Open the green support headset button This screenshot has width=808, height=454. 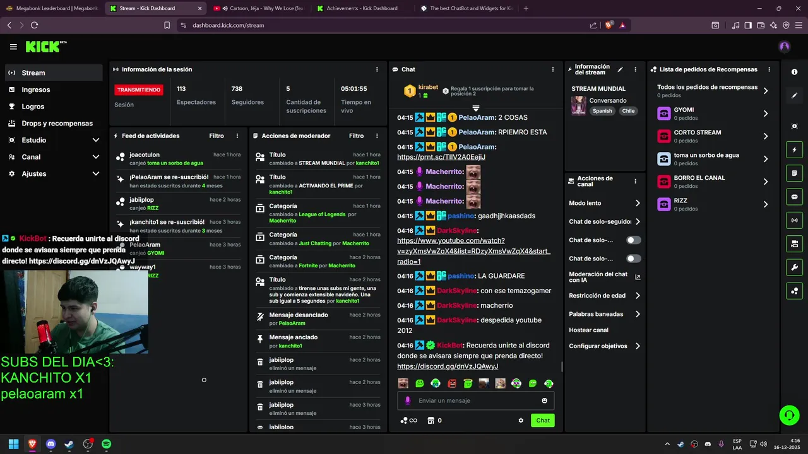tap(789, 415)
